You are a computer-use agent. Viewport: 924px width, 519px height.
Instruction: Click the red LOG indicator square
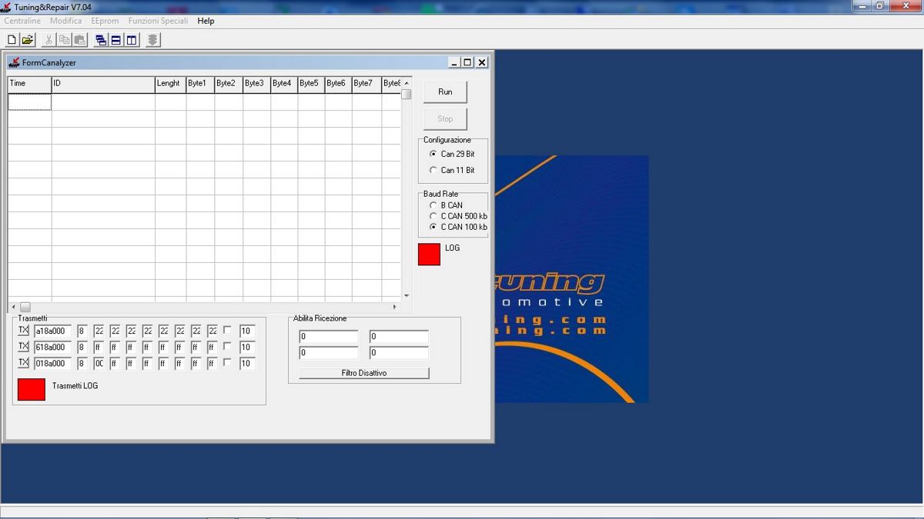coord(429,255)
